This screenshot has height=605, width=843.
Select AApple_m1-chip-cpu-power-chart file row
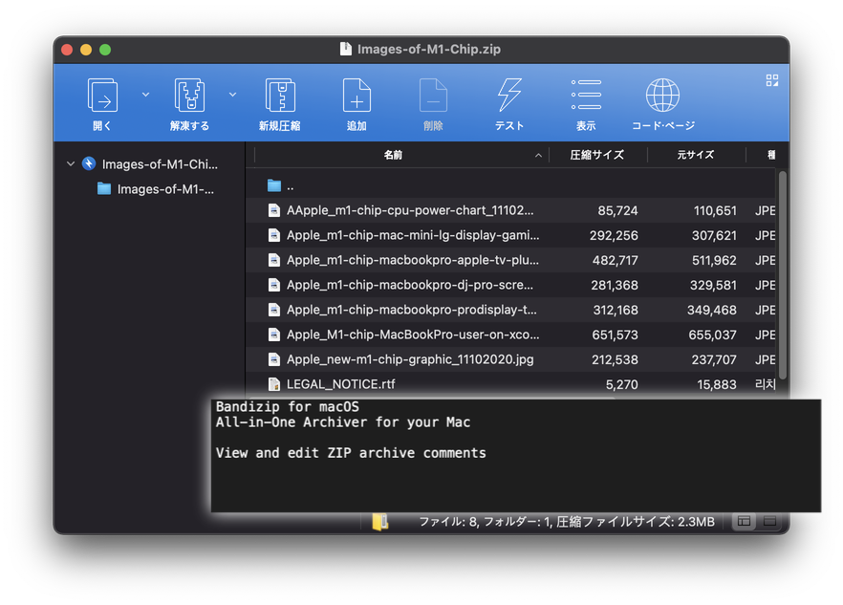coord(510,210)
